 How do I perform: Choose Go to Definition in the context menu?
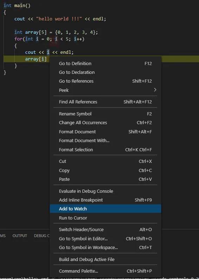click(105, 63)
